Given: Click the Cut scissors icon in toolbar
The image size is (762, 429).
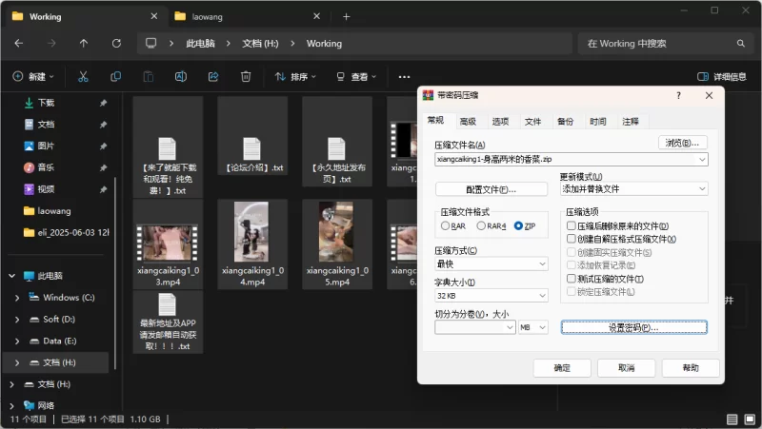Looking at the screenshot, I should [x=83, y=76].
